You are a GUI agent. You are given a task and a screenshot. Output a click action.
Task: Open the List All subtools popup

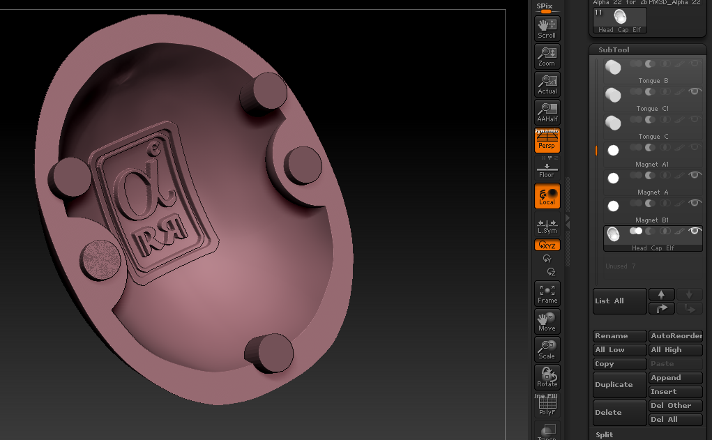click(x=619, y=301)
